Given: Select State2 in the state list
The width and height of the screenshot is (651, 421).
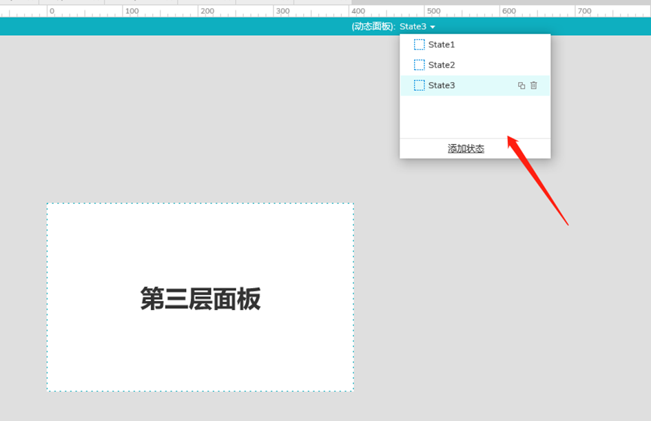Looking at the screenshot, I should click(x=475, y=65).
